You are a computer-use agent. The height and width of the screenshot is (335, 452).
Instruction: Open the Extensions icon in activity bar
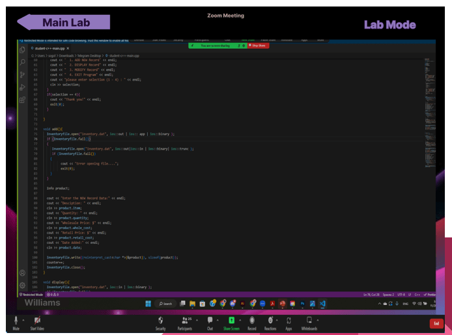tap(23, 100)
